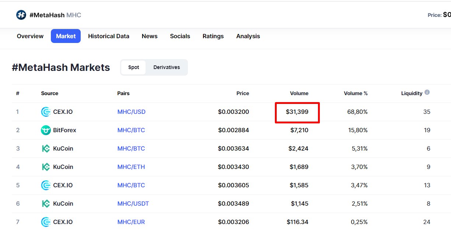Sort by the Liquidity column header
The image size is (451, 231).
point(412,93)
